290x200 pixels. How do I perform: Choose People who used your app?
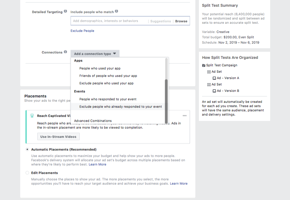[100, 68]
